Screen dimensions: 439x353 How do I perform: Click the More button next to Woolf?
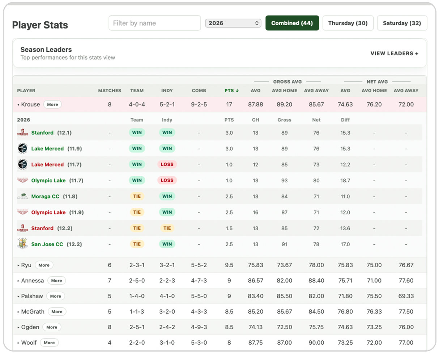point(49,343)
